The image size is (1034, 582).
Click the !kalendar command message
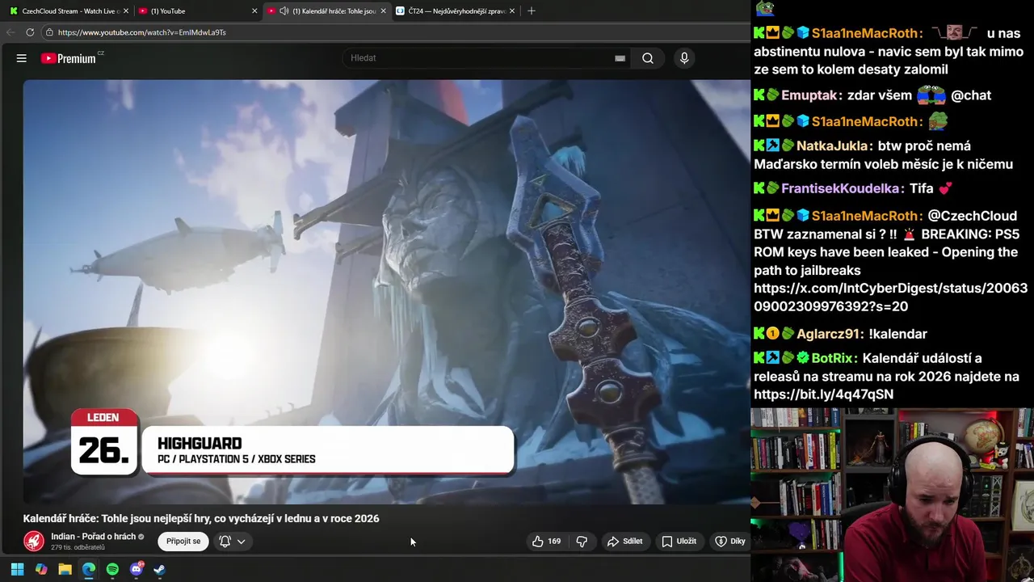click(897, 334)
